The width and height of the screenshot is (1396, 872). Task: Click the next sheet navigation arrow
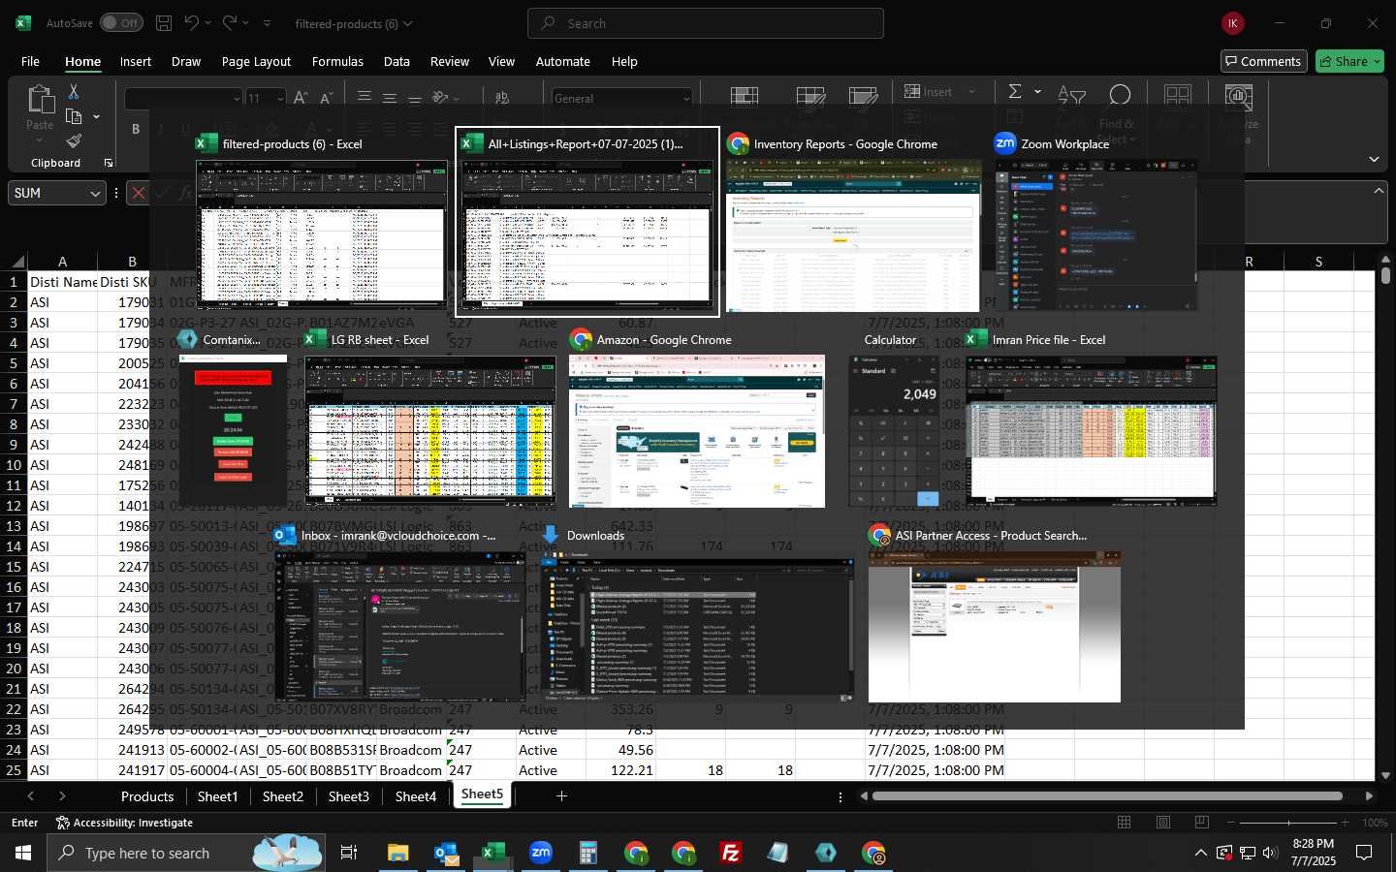[62, 796]
